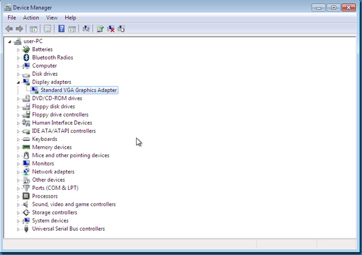Click the Disk drives icon
The image size is (362, 255).
(x=26, y=74)
